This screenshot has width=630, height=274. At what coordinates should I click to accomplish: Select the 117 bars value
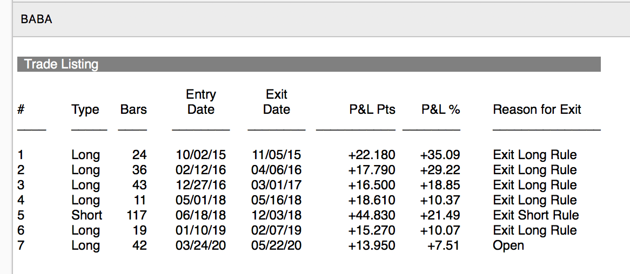pyautogui.click(x=136, y=215)
